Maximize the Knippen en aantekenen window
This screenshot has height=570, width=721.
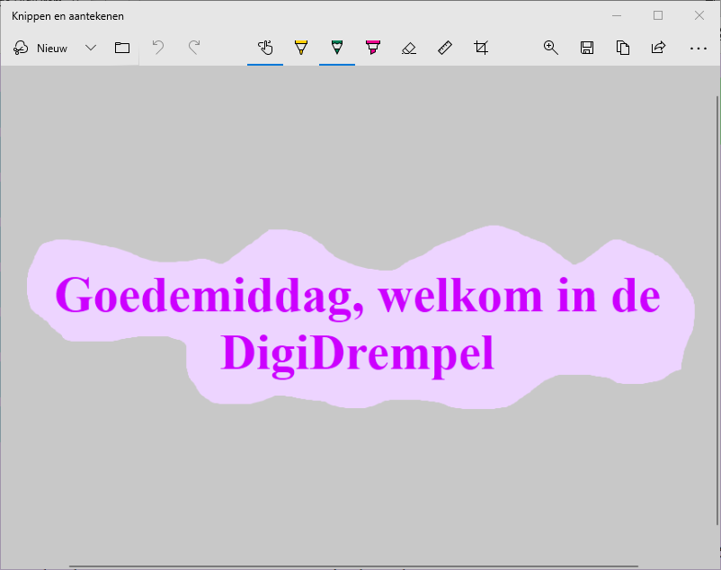pyautogui.click(x=658, y=15)
